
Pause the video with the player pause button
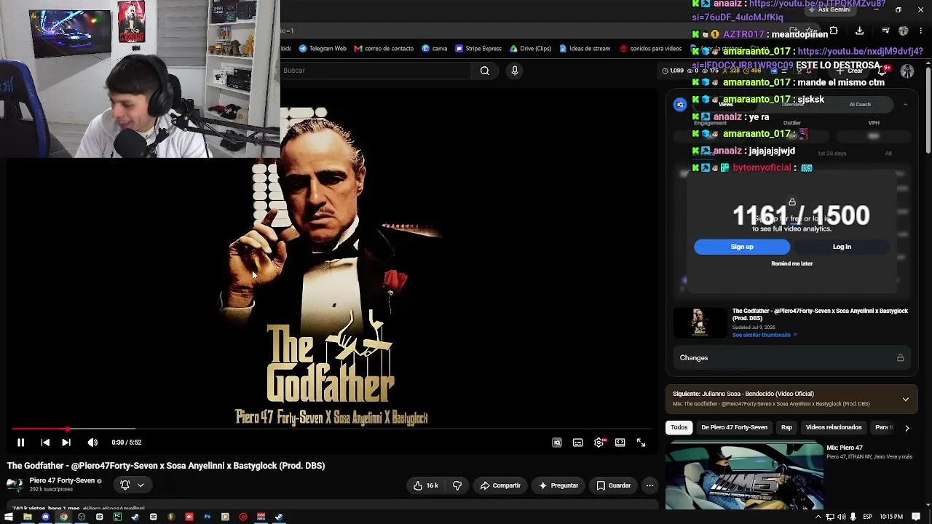20,442
